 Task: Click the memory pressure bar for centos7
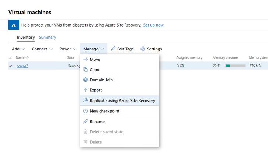pos(235,66)
